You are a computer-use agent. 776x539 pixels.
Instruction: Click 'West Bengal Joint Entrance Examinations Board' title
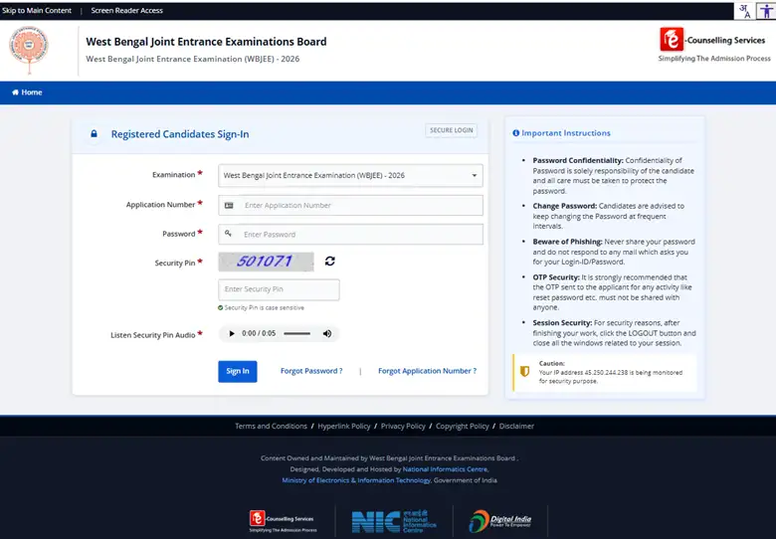(x=206, y=42)
